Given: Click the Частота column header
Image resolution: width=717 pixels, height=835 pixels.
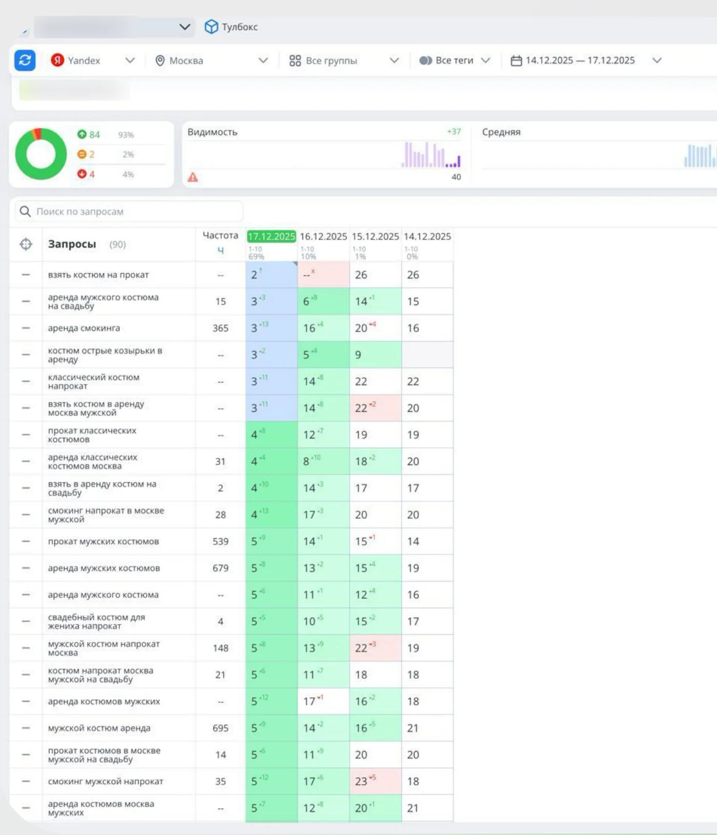Looking at the screenshot, I should pyautogui.click(x=220, y=235).
